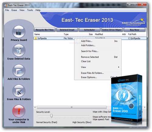The width and height of the screenshot is (152, 132).
Task: Click the East-Tec Eraser 2013 product box image
Action: (127, 99)
